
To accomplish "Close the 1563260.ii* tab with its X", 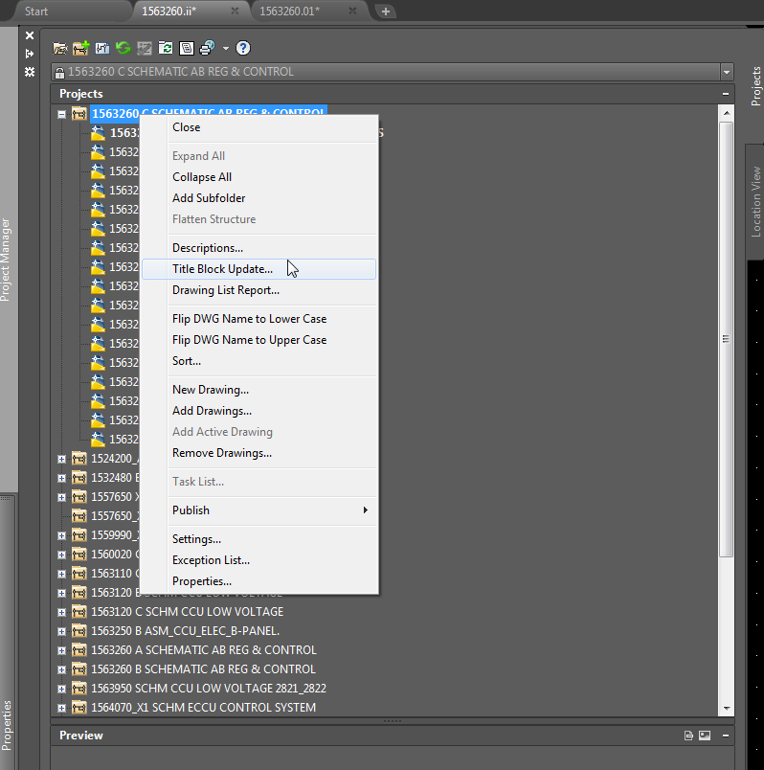I will (x=236, y=11).
